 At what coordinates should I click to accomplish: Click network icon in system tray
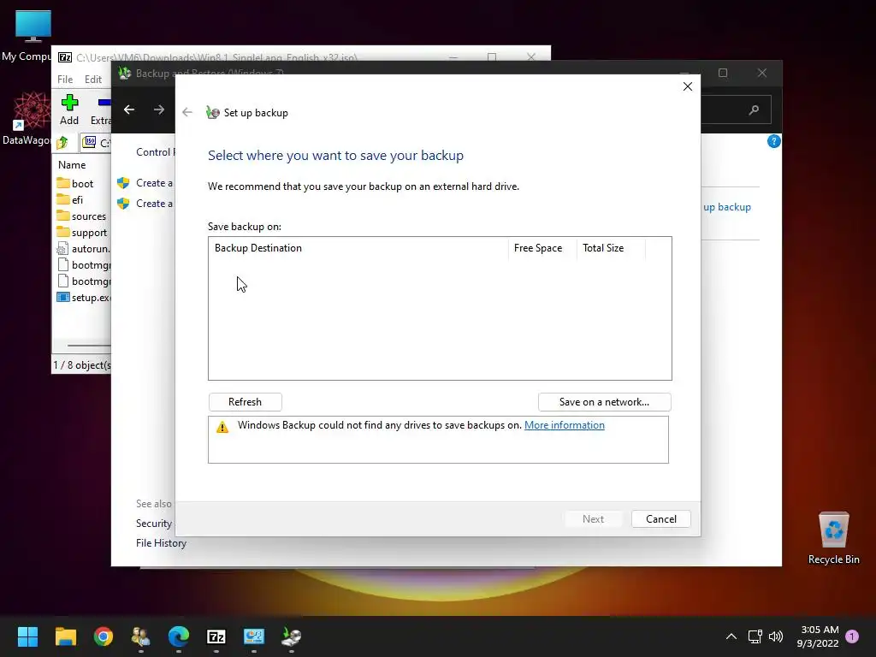(755, 636)
